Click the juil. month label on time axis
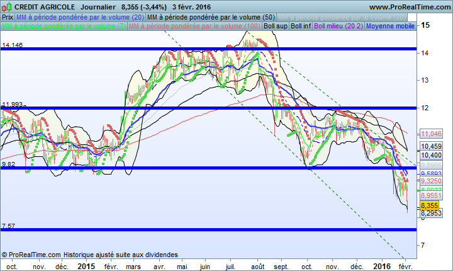Image resolution: width=453 pixels, height=271 pixels. tap(230, 267)
